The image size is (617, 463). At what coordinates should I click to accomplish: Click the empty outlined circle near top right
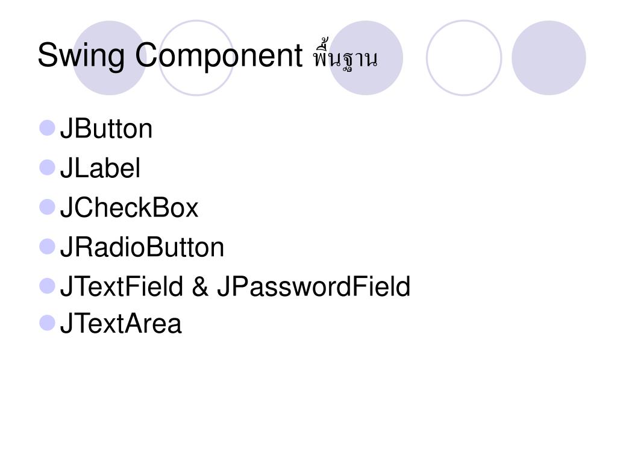pos(464,58)
